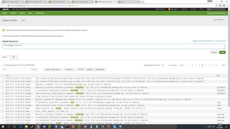Screen dimensions: 230x129
Task: Expand the Administrator menu
Action: tap(161, 9)
